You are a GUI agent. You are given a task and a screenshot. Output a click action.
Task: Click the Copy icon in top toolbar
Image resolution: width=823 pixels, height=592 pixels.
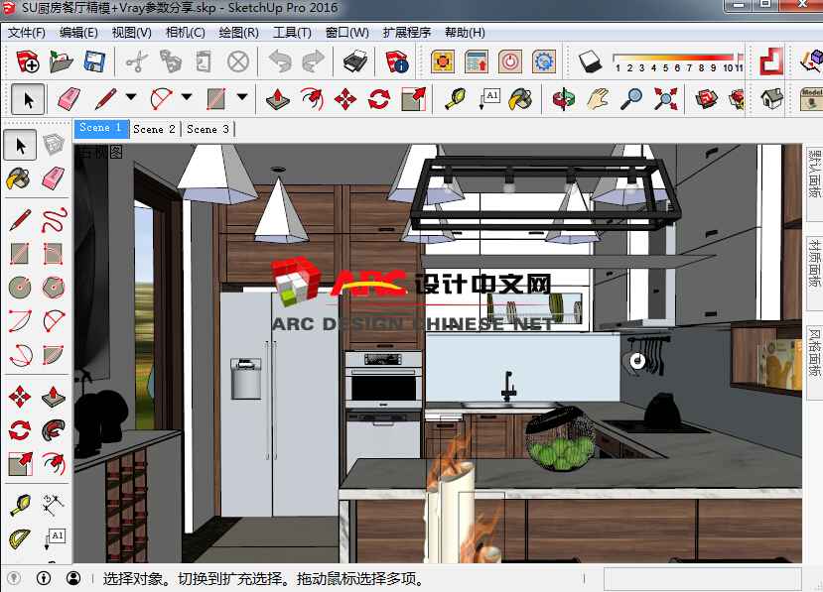click(171, 61)
